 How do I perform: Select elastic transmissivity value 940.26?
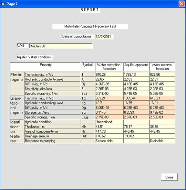109,74
